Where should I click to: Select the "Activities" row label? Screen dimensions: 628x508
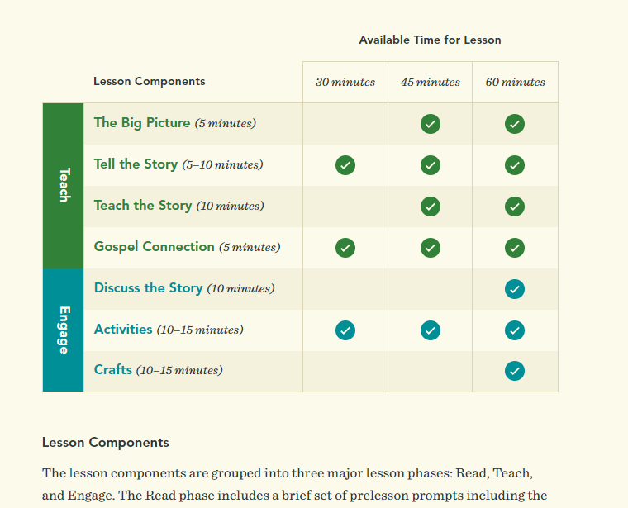click(123, 329)
